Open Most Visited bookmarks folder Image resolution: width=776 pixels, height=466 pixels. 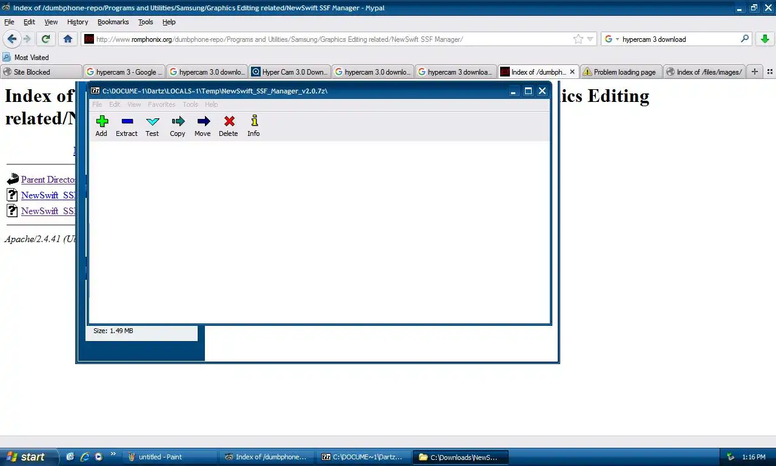25,57
